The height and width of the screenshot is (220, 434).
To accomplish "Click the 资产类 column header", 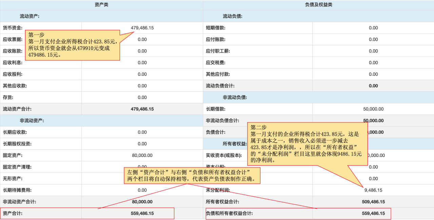I will (x=101, y=5).
